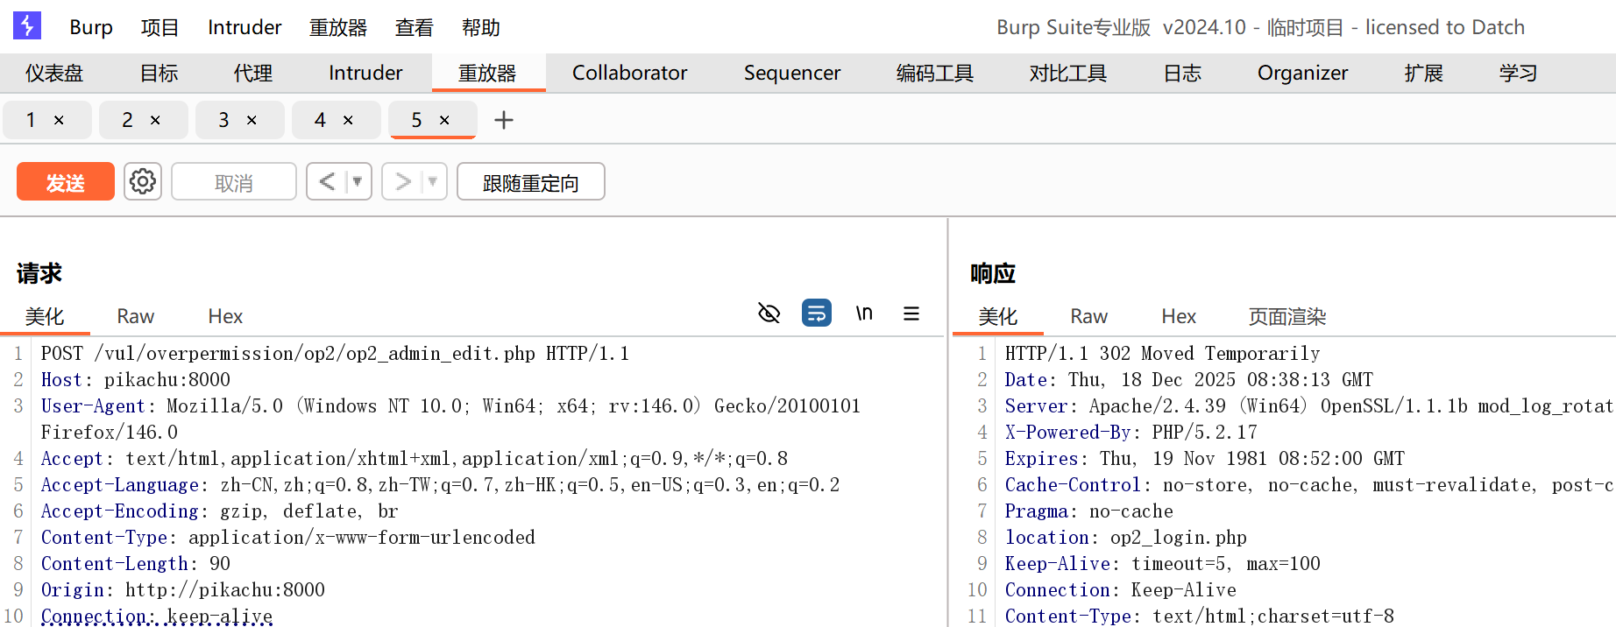Click 'location: op2_login.php' response header
Screen dimensions: 1616x627
(x=1126, y=537)
